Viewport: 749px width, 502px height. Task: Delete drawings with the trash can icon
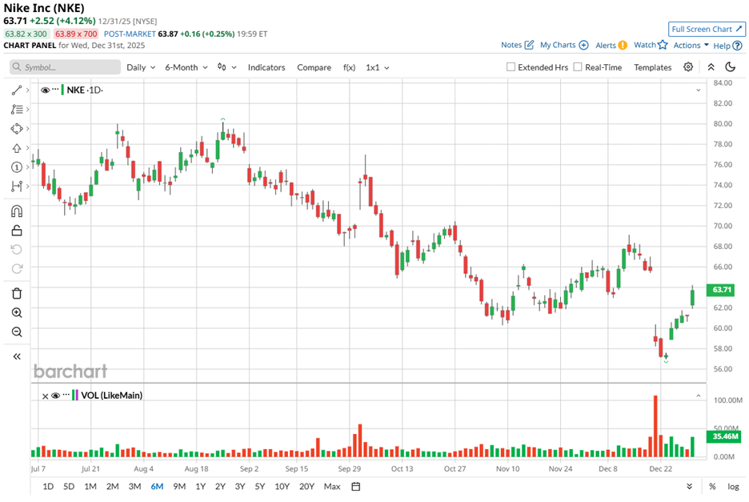17,293
